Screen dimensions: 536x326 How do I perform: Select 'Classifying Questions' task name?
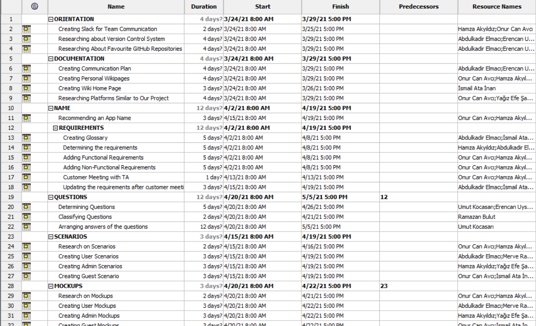click(85, 217)
